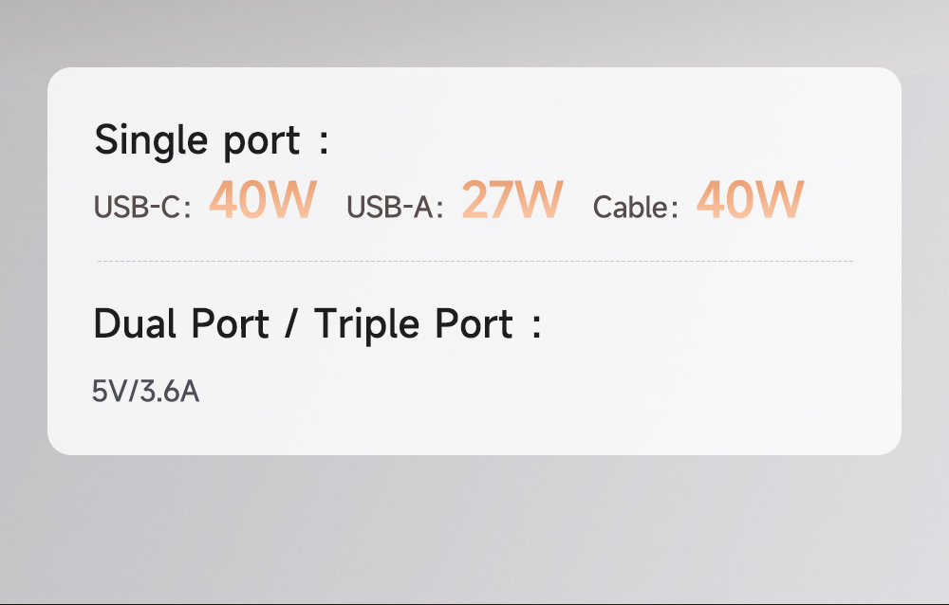Select the "5V/3.6A" specification text
This screenshot has height=605, width=949.
click(145, 391)
